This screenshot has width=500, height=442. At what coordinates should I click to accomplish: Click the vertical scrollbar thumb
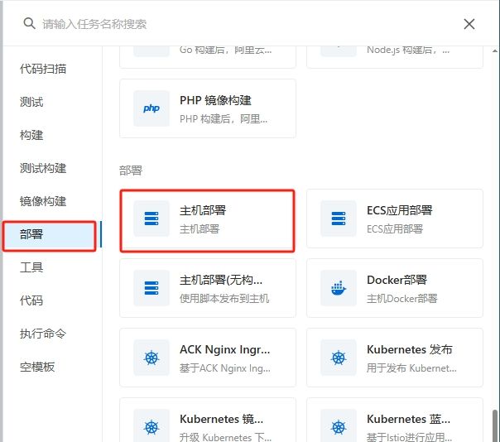(x=495, y=425)
